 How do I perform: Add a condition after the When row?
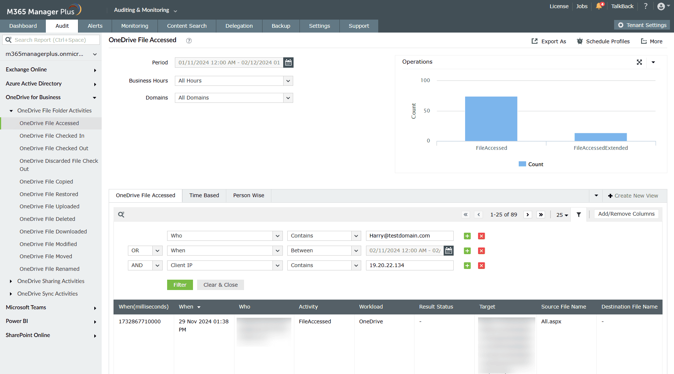[x=467, y=251]
